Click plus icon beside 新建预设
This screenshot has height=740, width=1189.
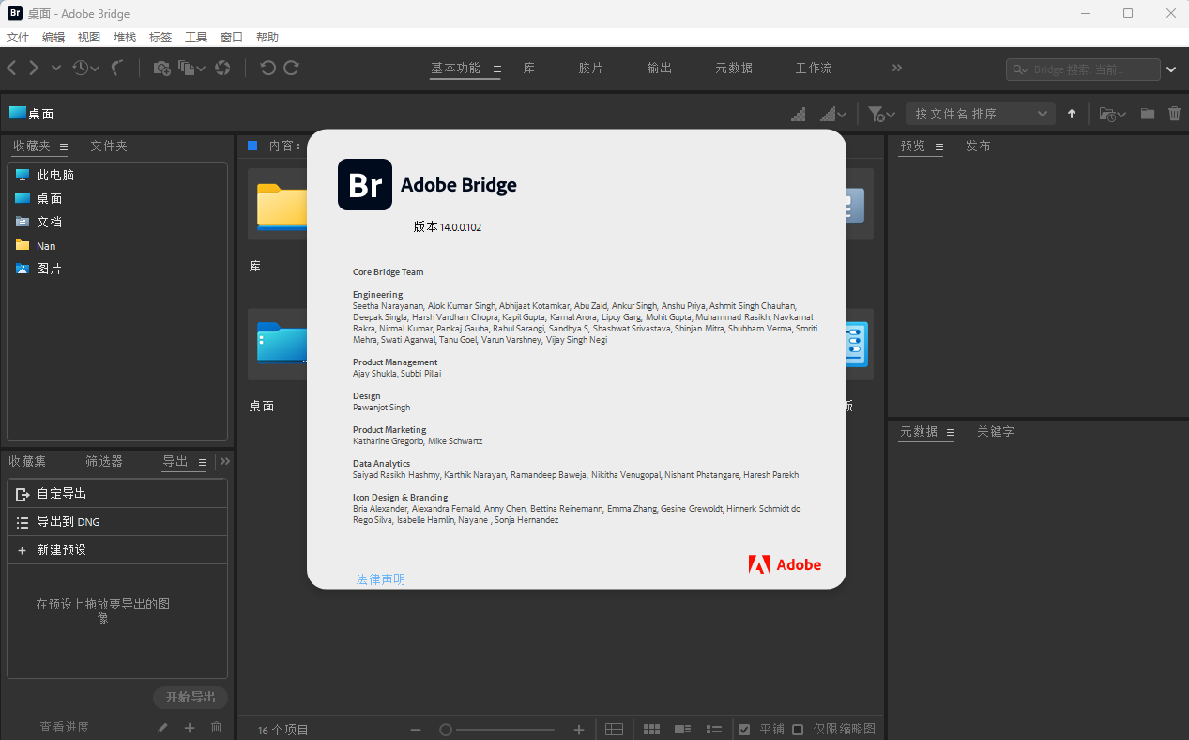pos(23,550)
